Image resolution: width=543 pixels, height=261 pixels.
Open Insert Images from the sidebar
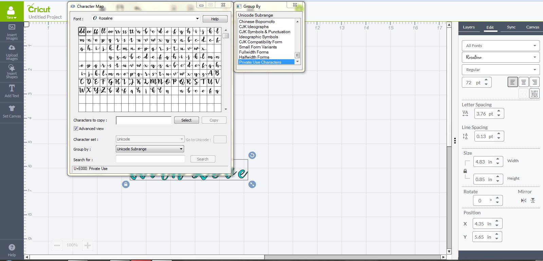pos(12,32)
